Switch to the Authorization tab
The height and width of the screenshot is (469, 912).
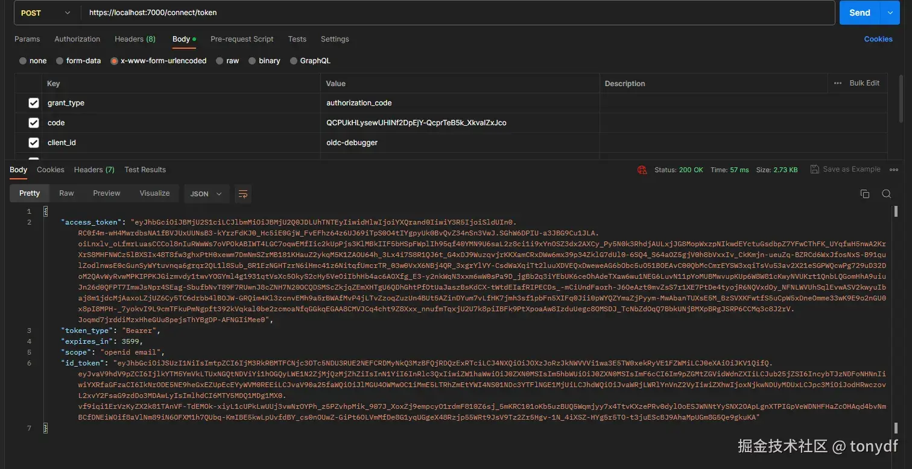(77, 39)
